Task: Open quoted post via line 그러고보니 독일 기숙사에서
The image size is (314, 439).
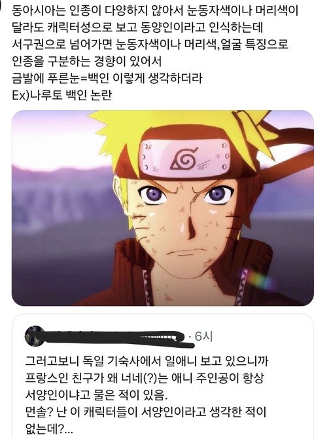Action: click(x=147, y=361)
